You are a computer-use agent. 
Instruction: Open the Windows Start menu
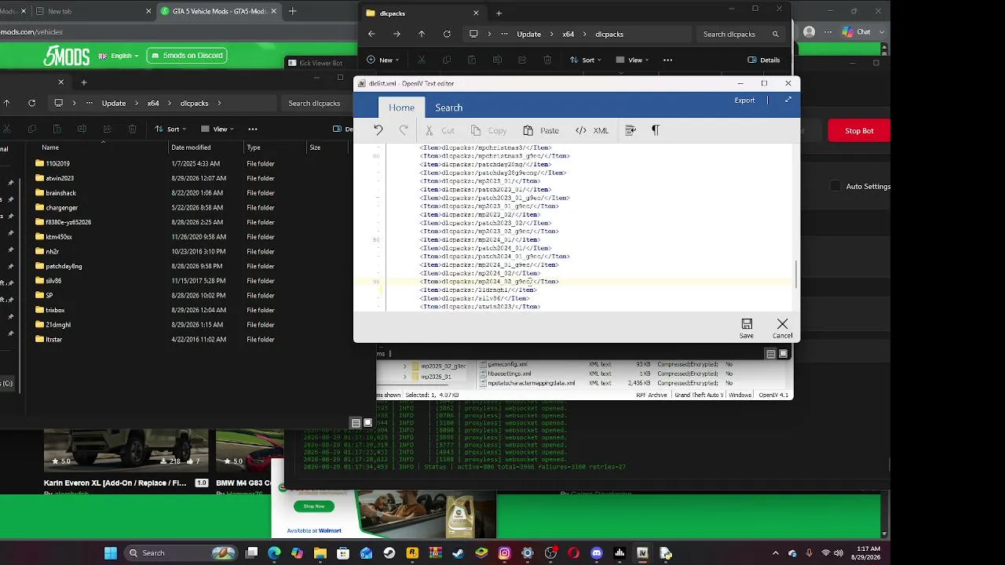click(x=111, y=553)
